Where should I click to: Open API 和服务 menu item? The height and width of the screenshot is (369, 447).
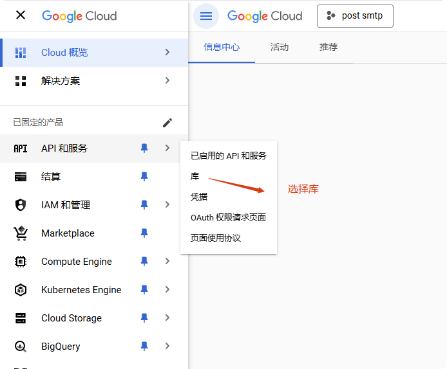[94, 148]
